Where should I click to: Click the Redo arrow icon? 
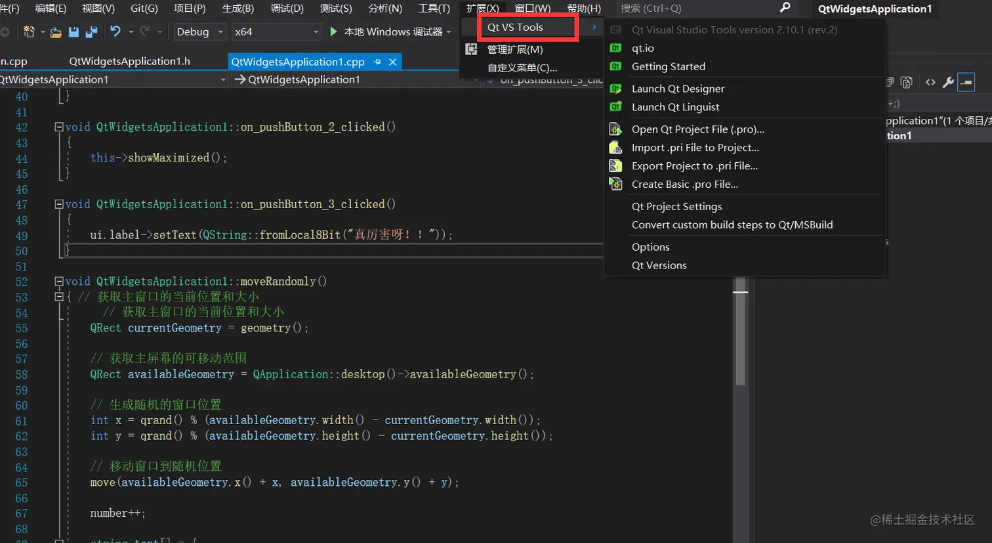(144, 32)
